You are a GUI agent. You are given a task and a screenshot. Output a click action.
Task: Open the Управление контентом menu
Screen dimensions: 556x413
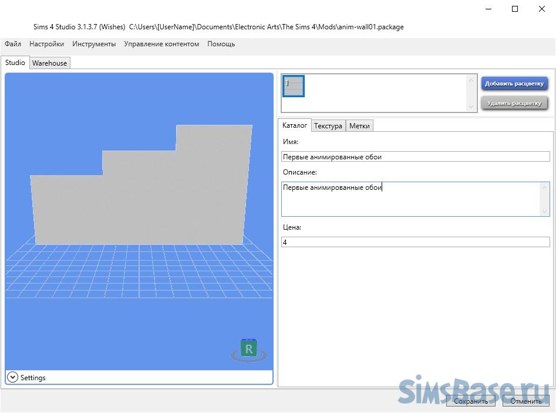(x=161, y=44)
